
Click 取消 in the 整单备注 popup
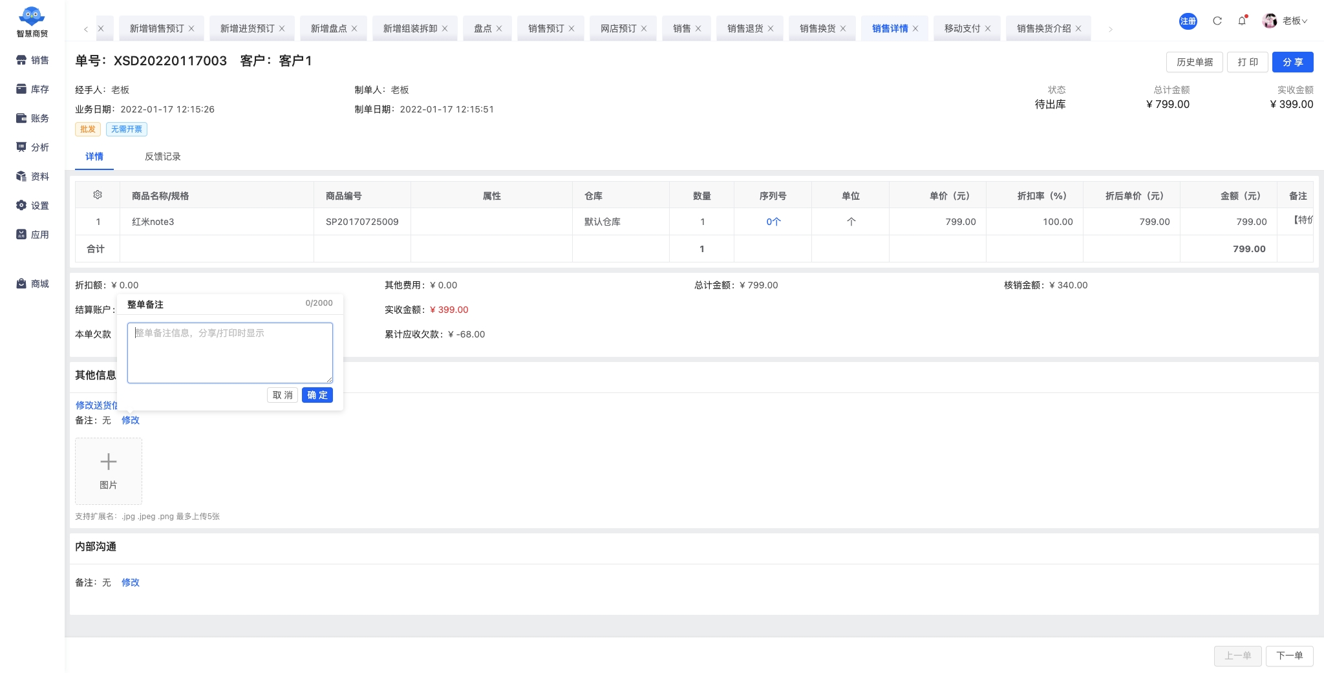coord(283,395)
